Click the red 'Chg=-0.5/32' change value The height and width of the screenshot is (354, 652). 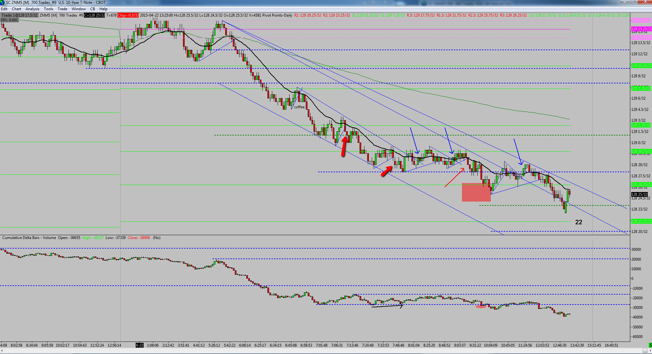[x=128, y=15]
